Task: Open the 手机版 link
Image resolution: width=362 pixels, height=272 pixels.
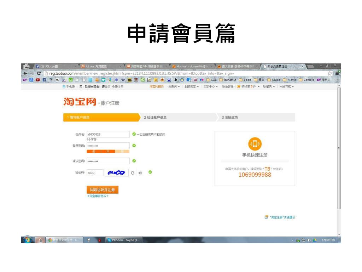Action: [x=69, y=86]
